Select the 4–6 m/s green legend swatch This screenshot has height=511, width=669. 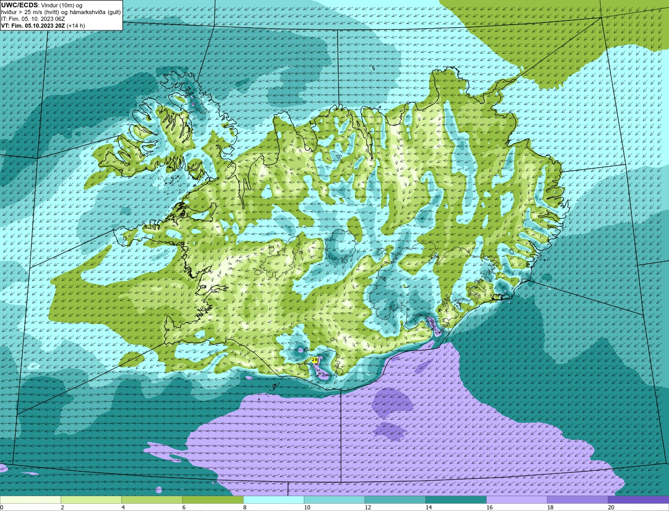coord(152,500)
